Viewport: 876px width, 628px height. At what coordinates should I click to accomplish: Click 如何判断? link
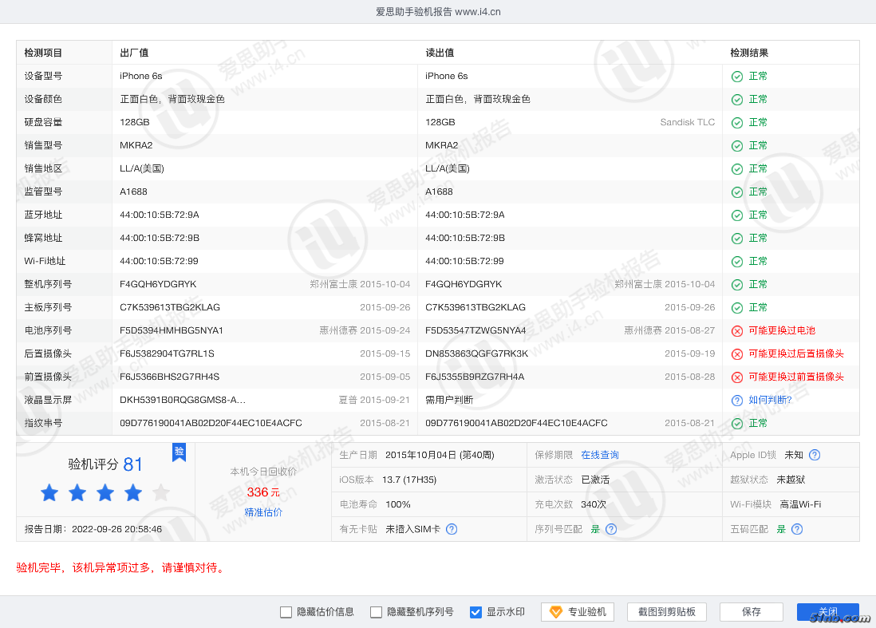click(x=770, y=401)
